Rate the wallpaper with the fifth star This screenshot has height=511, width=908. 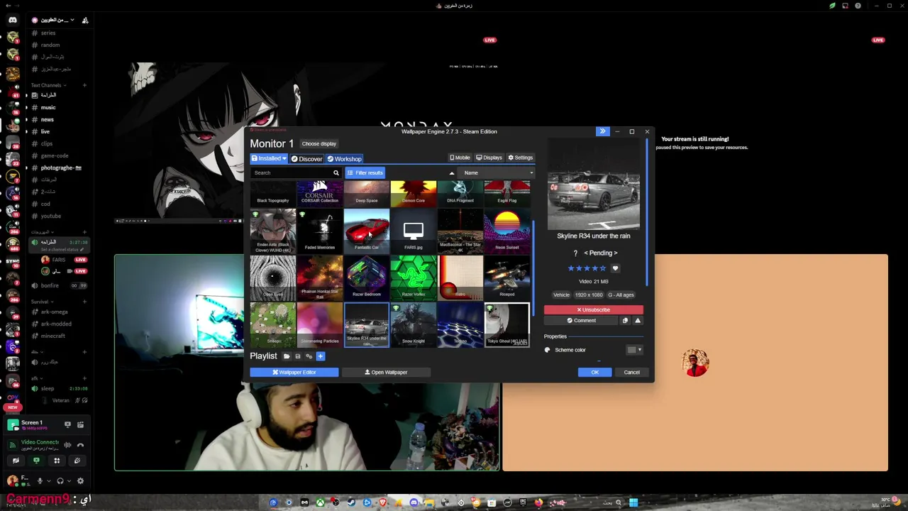click(603, 268)
